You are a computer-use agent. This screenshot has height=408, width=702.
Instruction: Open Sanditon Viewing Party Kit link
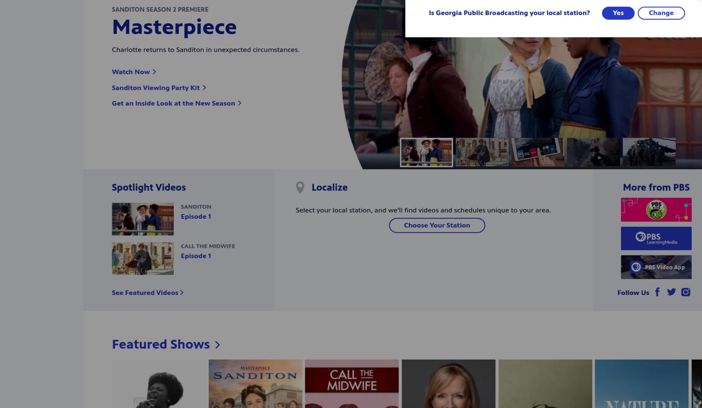(159, 88)
